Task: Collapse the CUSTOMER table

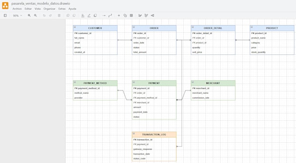Action: click(75, 27)
